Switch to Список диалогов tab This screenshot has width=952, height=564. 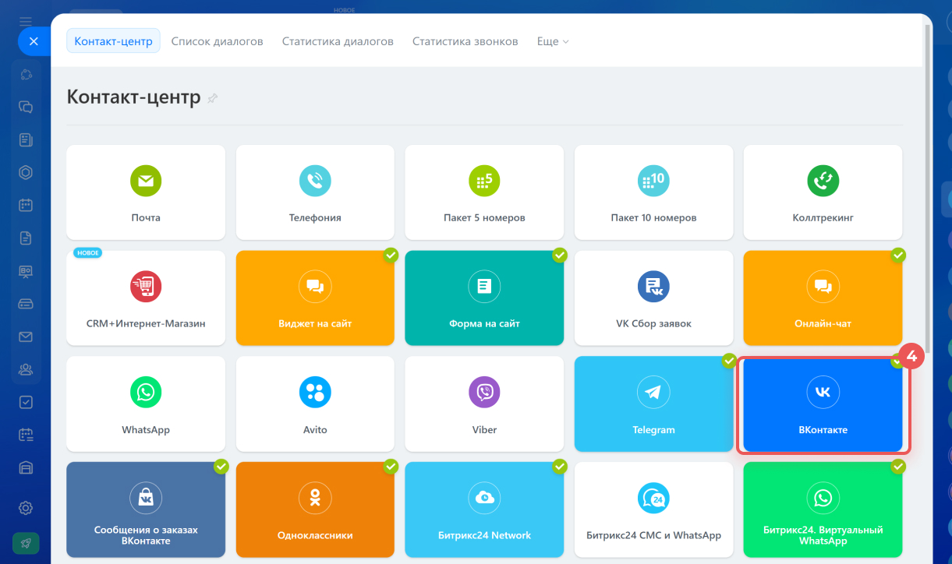[217, 41]
